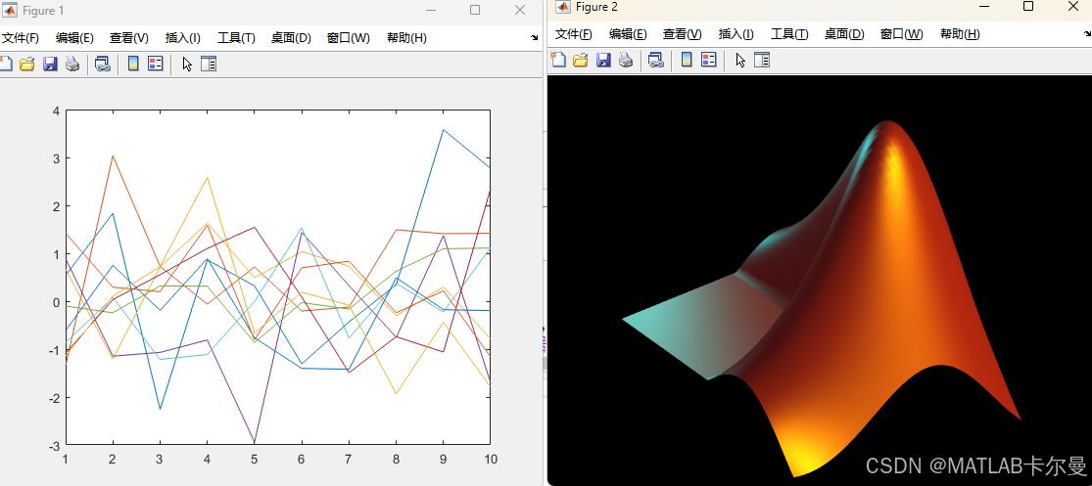Click the Figure 2 title text
1092x486 pixels.
(x=596, y=7)
